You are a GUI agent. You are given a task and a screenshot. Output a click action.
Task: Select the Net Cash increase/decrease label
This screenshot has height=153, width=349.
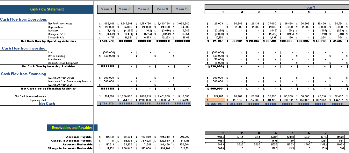tap(31, 96)
